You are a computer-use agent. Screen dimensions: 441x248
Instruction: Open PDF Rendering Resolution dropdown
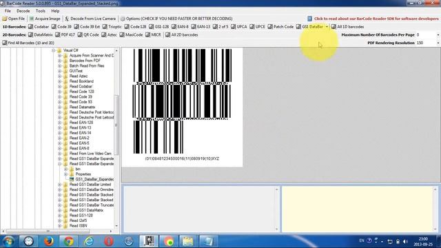[x=438, y=43]
